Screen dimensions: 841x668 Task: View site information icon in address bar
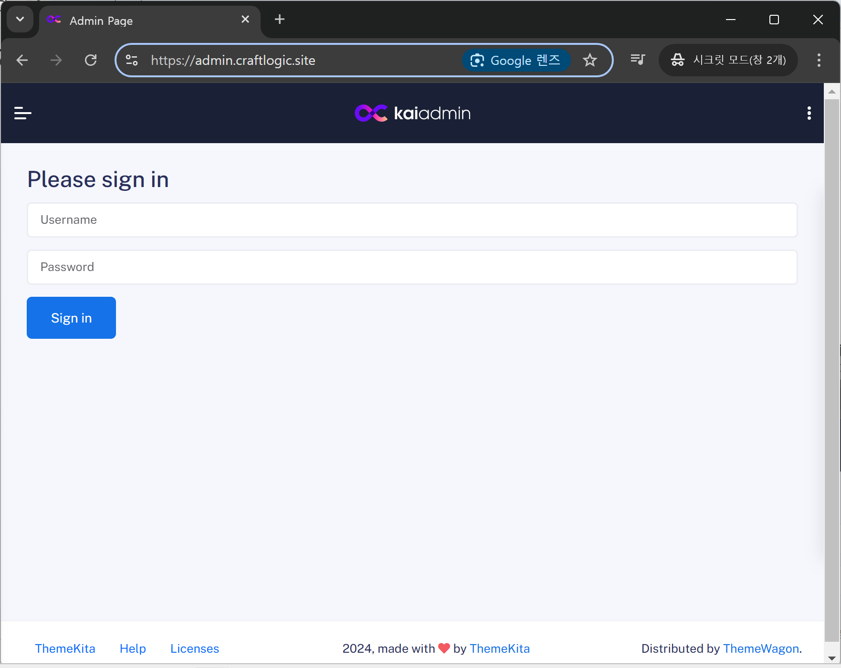point(132,60)
